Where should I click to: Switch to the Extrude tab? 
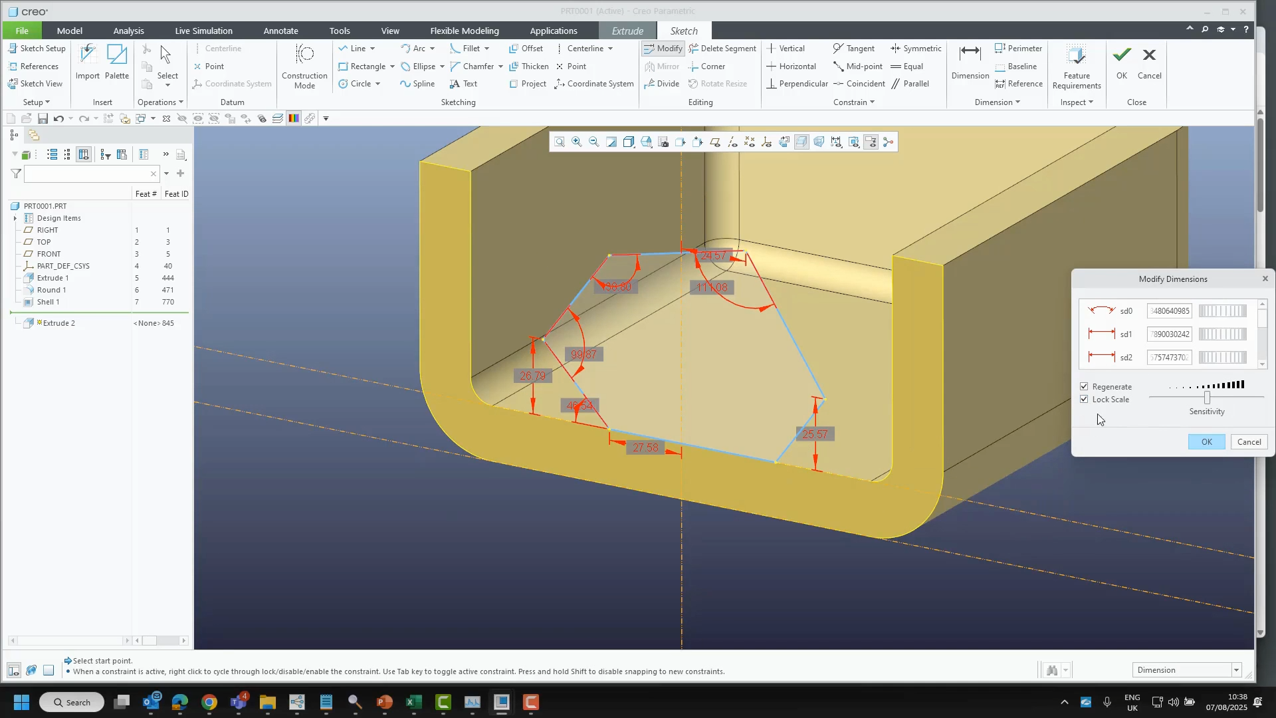pos(627,31)
